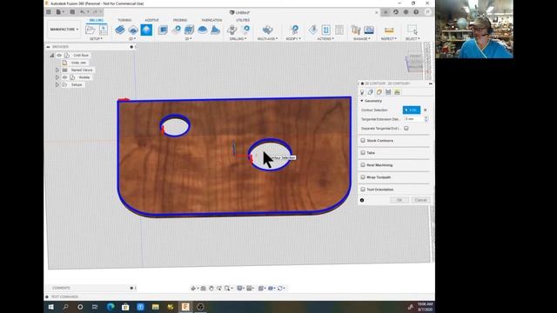
Task: Enable Tool Orientation checkbox
Action: click(x=363, y=190)
